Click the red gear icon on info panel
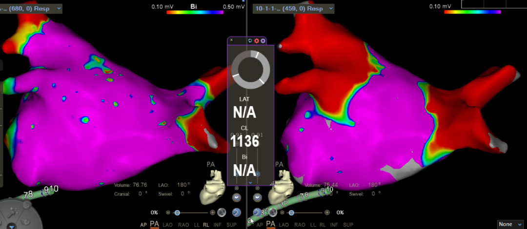The image size is (527, 229). point(257,40)
